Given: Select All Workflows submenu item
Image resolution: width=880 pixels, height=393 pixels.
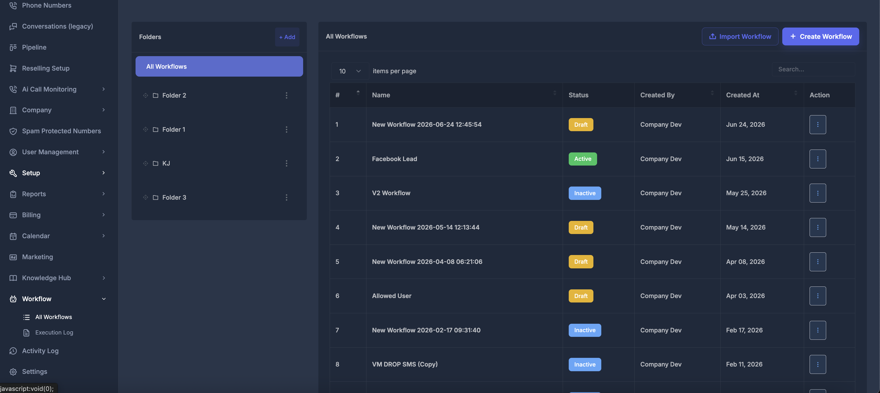Looking at the screenshot, I should 54,317.
